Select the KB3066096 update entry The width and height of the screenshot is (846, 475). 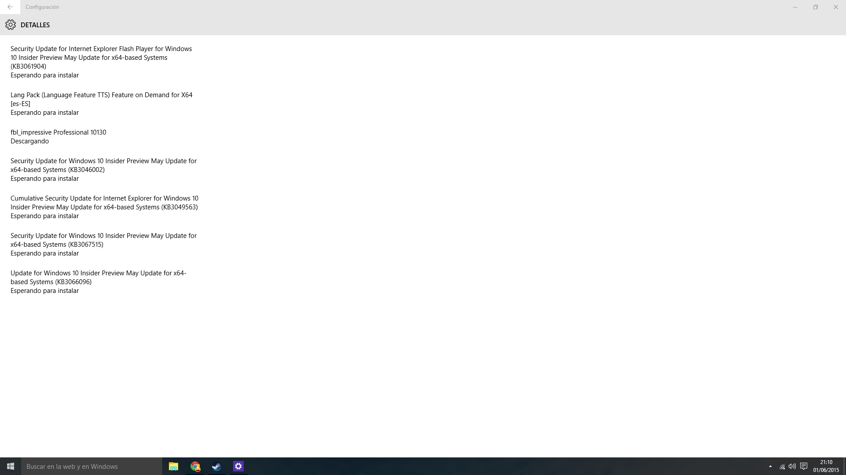coord(98,278)
